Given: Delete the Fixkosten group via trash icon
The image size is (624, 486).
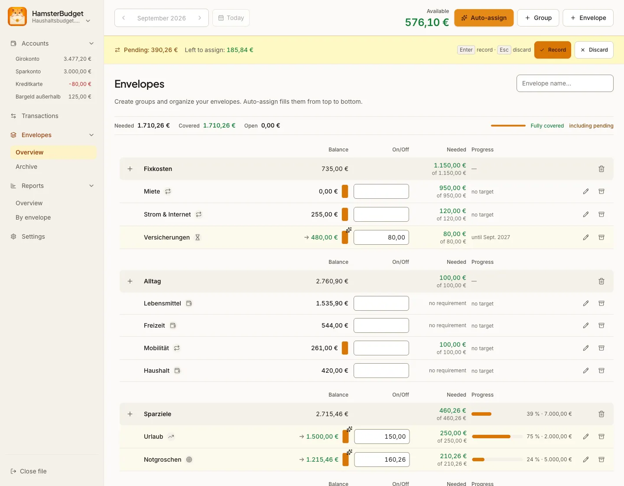Looking at the screenshot, I should 601,169.
